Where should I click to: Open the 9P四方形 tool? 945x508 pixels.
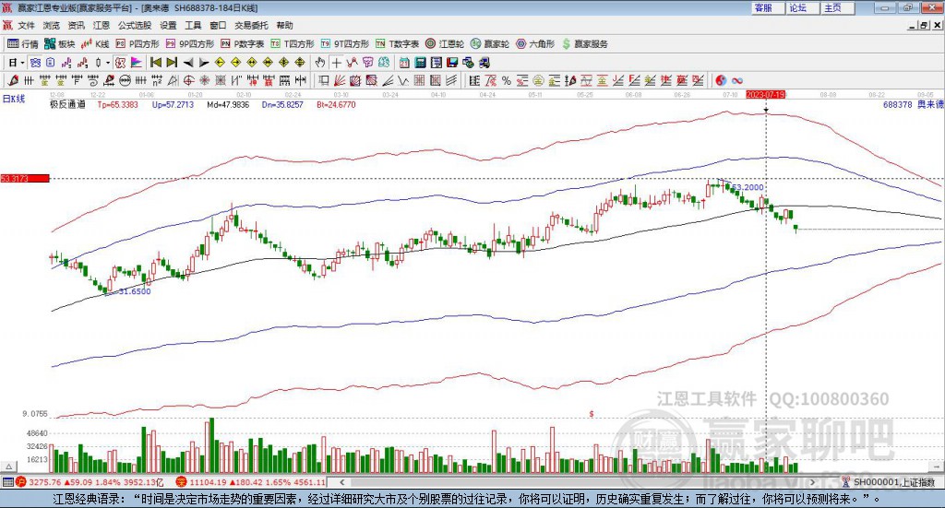pyautogui.click(x=190, y=44)
